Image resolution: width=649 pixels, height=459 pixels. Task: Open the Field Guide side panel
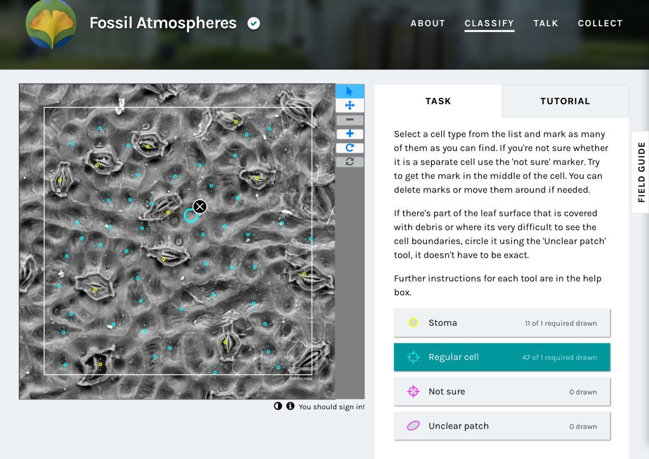(x=641, y=172)
